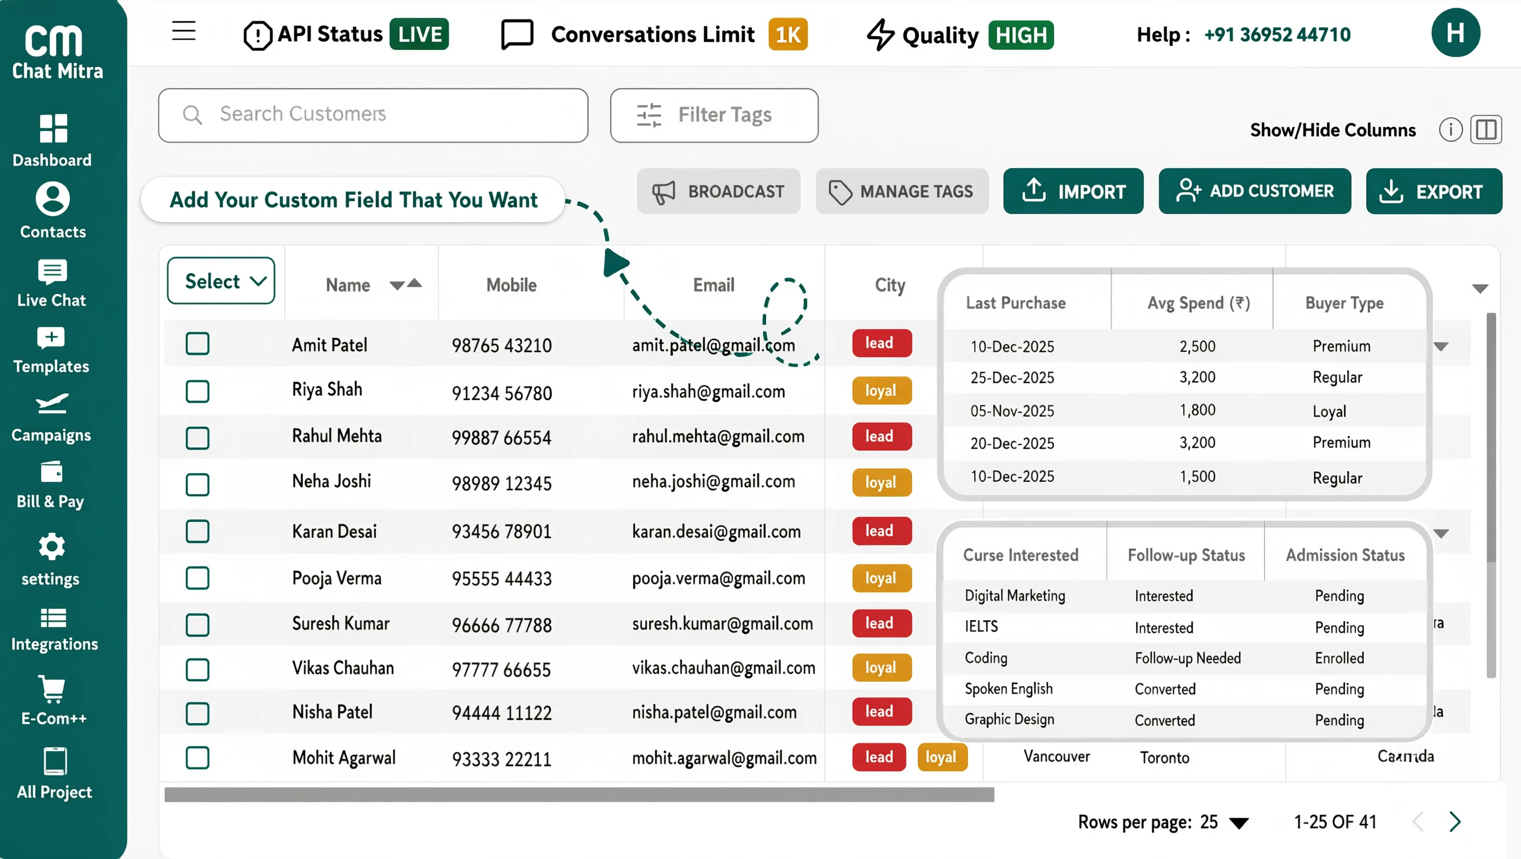Click the Search Customers field

click(373, 115)
